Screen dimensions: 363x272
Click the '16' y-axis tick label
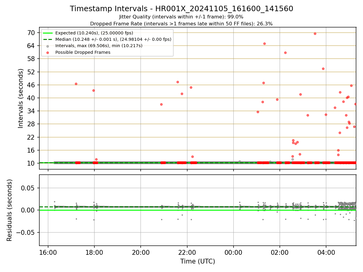click(31, 150)
